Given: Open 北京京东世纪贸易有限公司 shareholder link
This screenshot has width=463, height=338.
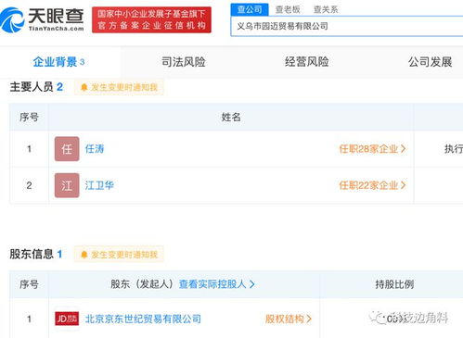Looking at the screenshot, I should coord(143,319).
